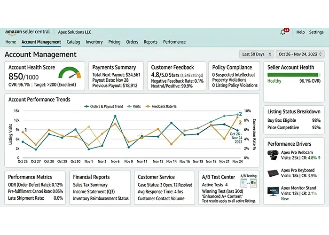Screen dimensions: 329x235
Task: Click Pre-fulfillment Cancel Rate: 0.05%
Action: click(35, 191)
